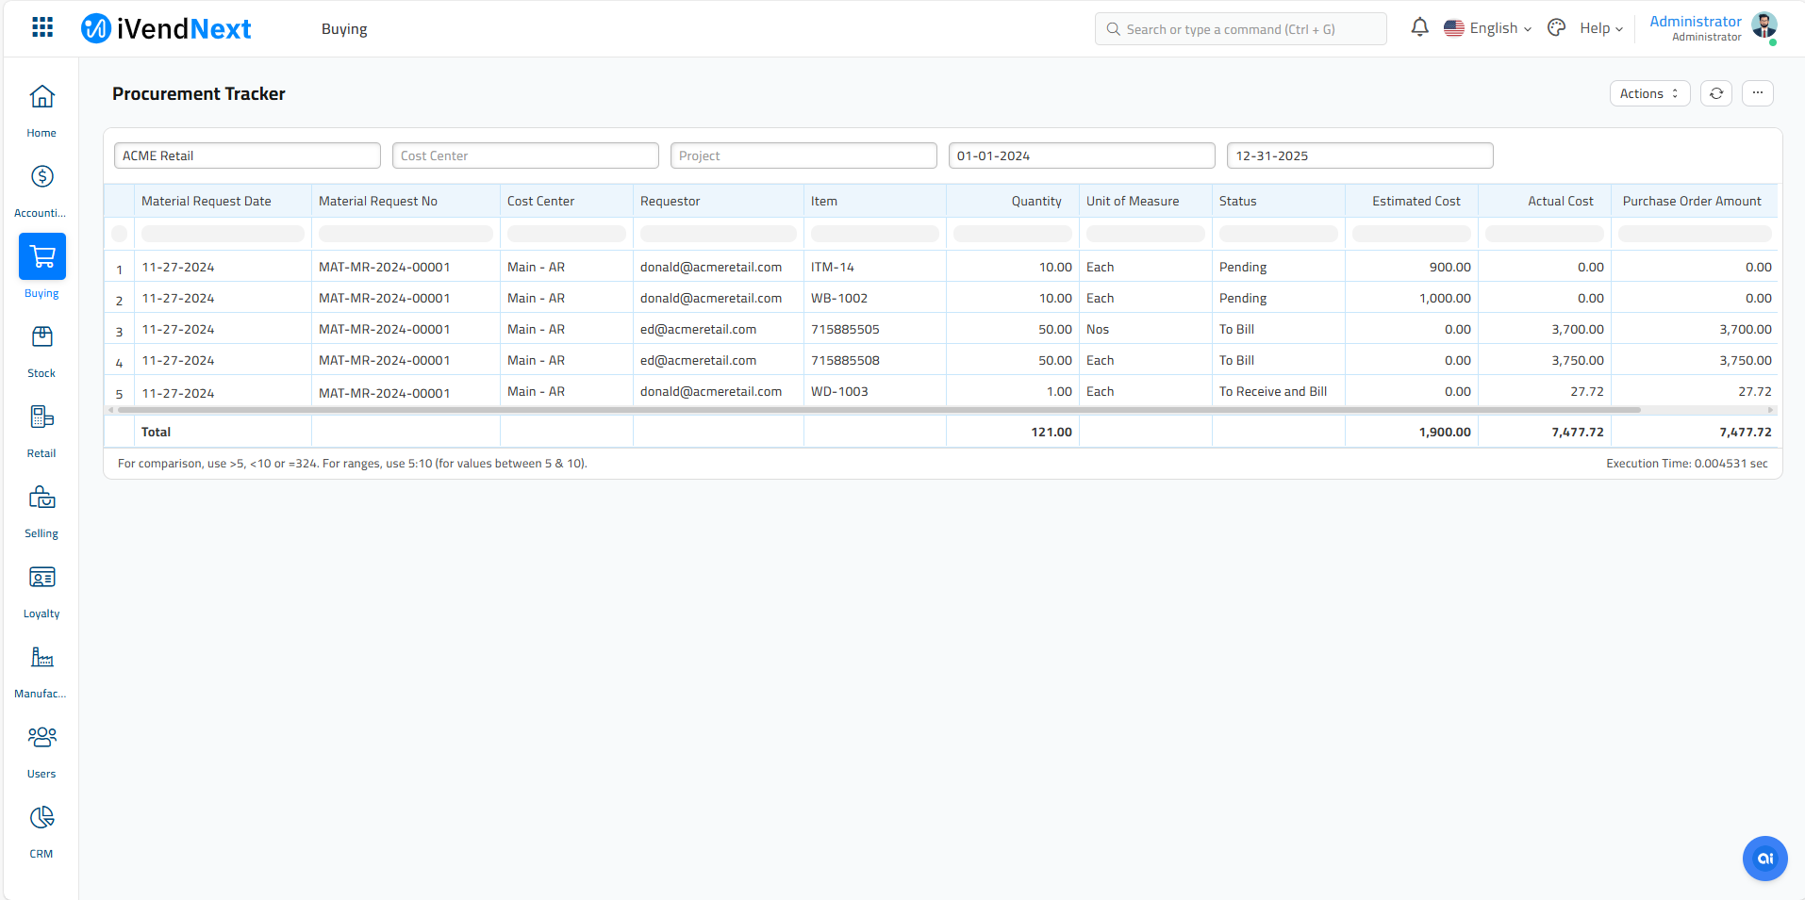Click the Procurement Tracker title
1805x900 pixels.
[199, 93]
